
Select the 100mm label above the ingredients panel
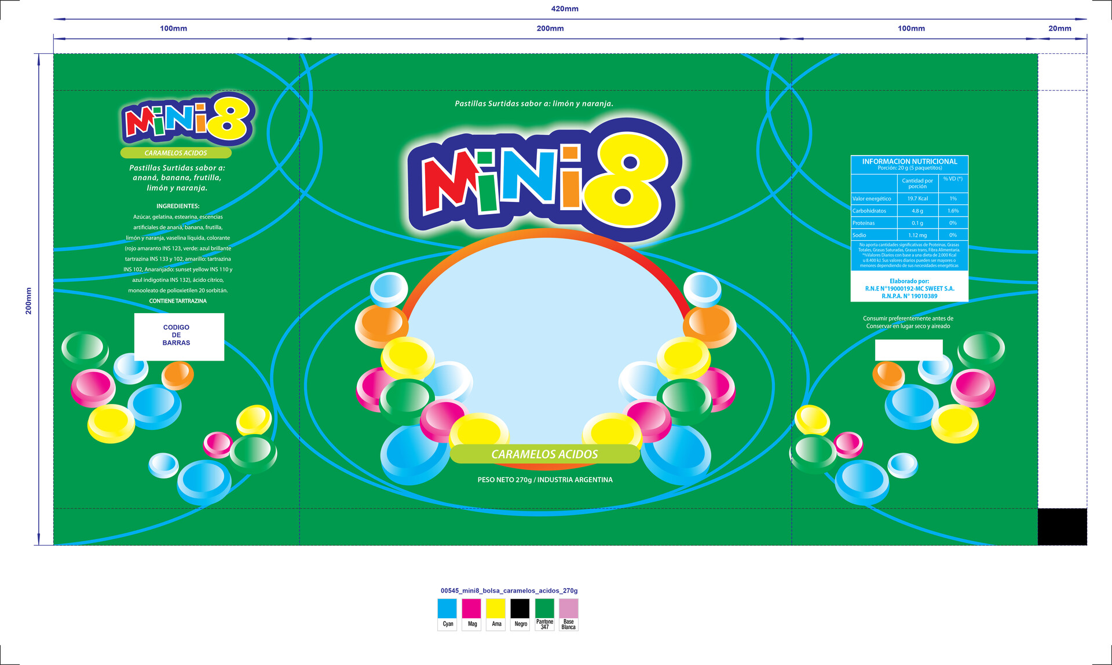click(x=174, y=28)
